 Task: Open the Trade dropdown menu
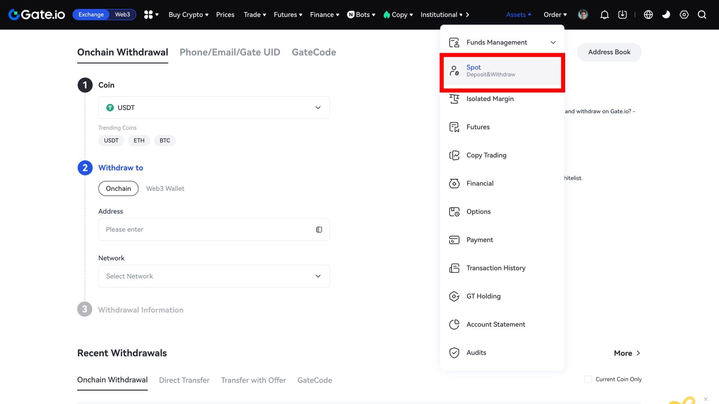(x=255, y=15)
